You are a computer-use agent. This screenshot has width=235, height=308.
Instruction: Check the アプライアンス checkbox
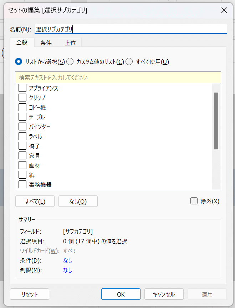pyautogui.click(x=22, y=88)
